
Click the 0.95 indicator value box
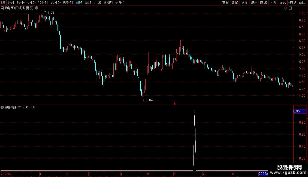(x=300, y=111)
